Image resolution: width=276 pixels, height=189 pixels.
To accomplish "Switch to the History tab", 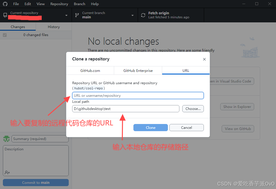I will tap(54, 27).
